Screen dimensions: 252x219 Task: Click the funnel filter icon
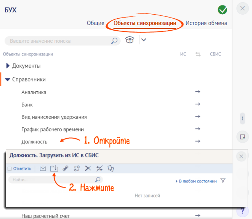223,181
